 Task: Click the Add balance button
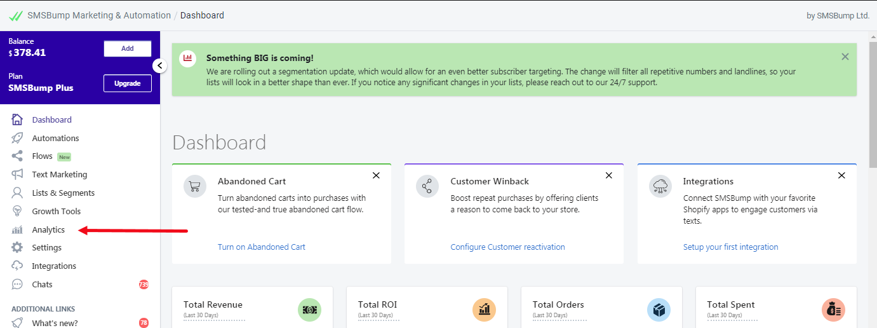[x=128, y=48]
